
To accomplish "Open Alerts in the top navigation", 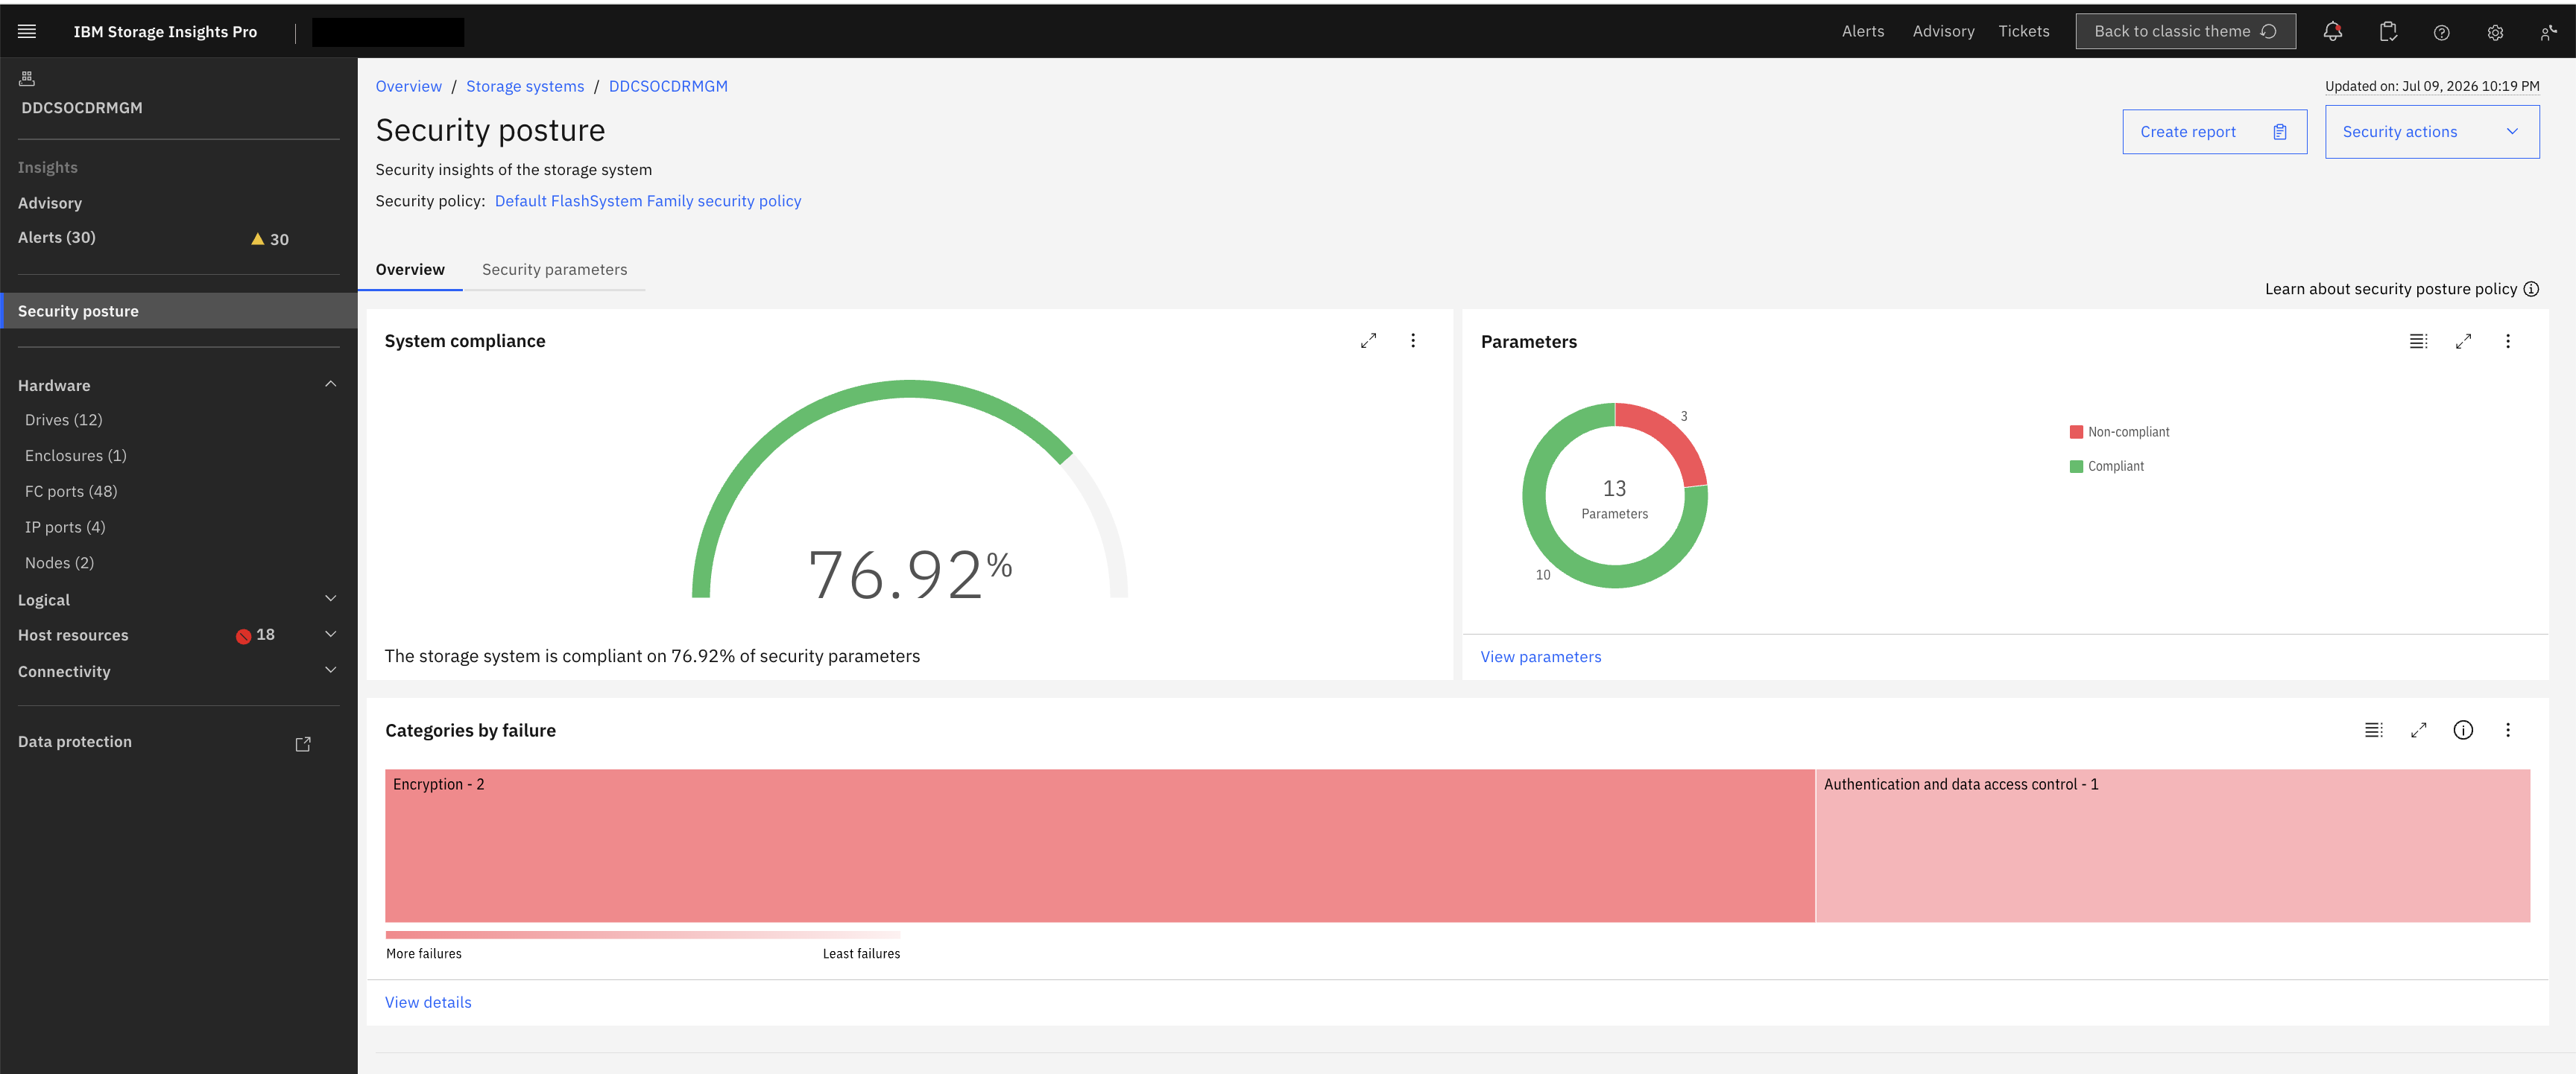I will (1862, 31).
